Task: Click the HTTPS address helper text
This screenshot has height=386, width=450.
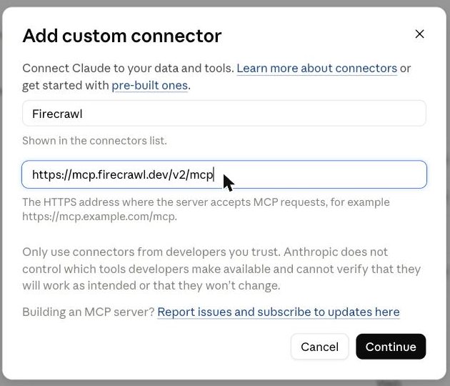Action: tap(206, 209)
